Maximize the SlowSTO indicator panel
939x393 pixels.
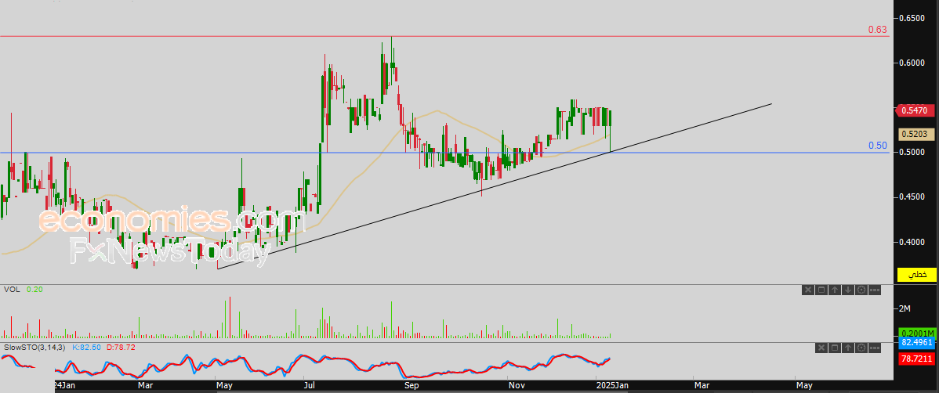coord(834,348)
